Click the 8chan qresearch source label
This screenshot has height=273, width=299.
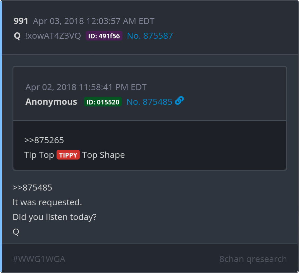(253, 259)
